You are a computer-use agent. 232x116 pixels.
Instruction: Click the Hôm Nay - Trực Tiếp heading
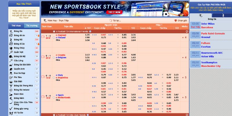[x=58, y=21]
